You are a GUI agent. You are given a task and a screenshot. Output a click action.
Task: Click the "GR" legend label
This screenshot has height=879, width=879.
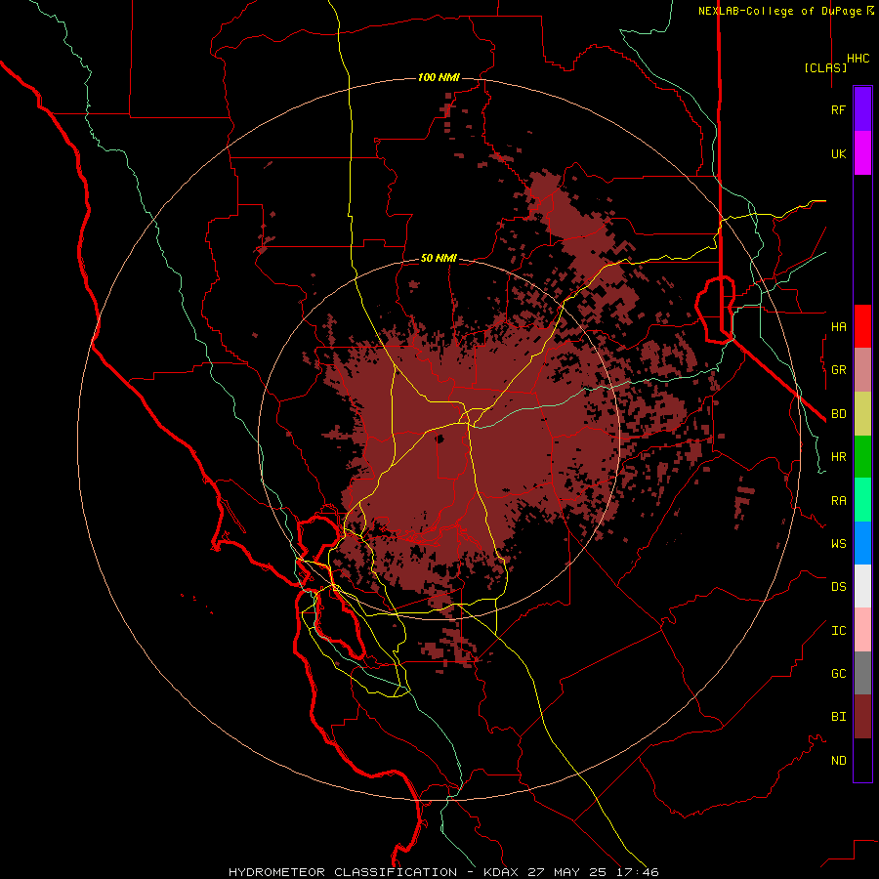click(838, 370)
